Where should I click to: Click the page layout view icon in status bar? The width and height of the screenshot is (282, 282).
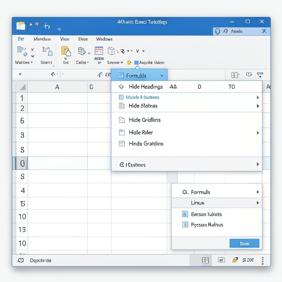(x=221, y=260)
